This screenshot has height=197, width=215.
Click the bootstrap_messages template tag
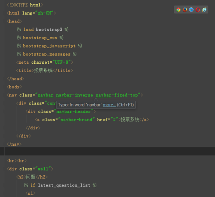click(47, 54)
